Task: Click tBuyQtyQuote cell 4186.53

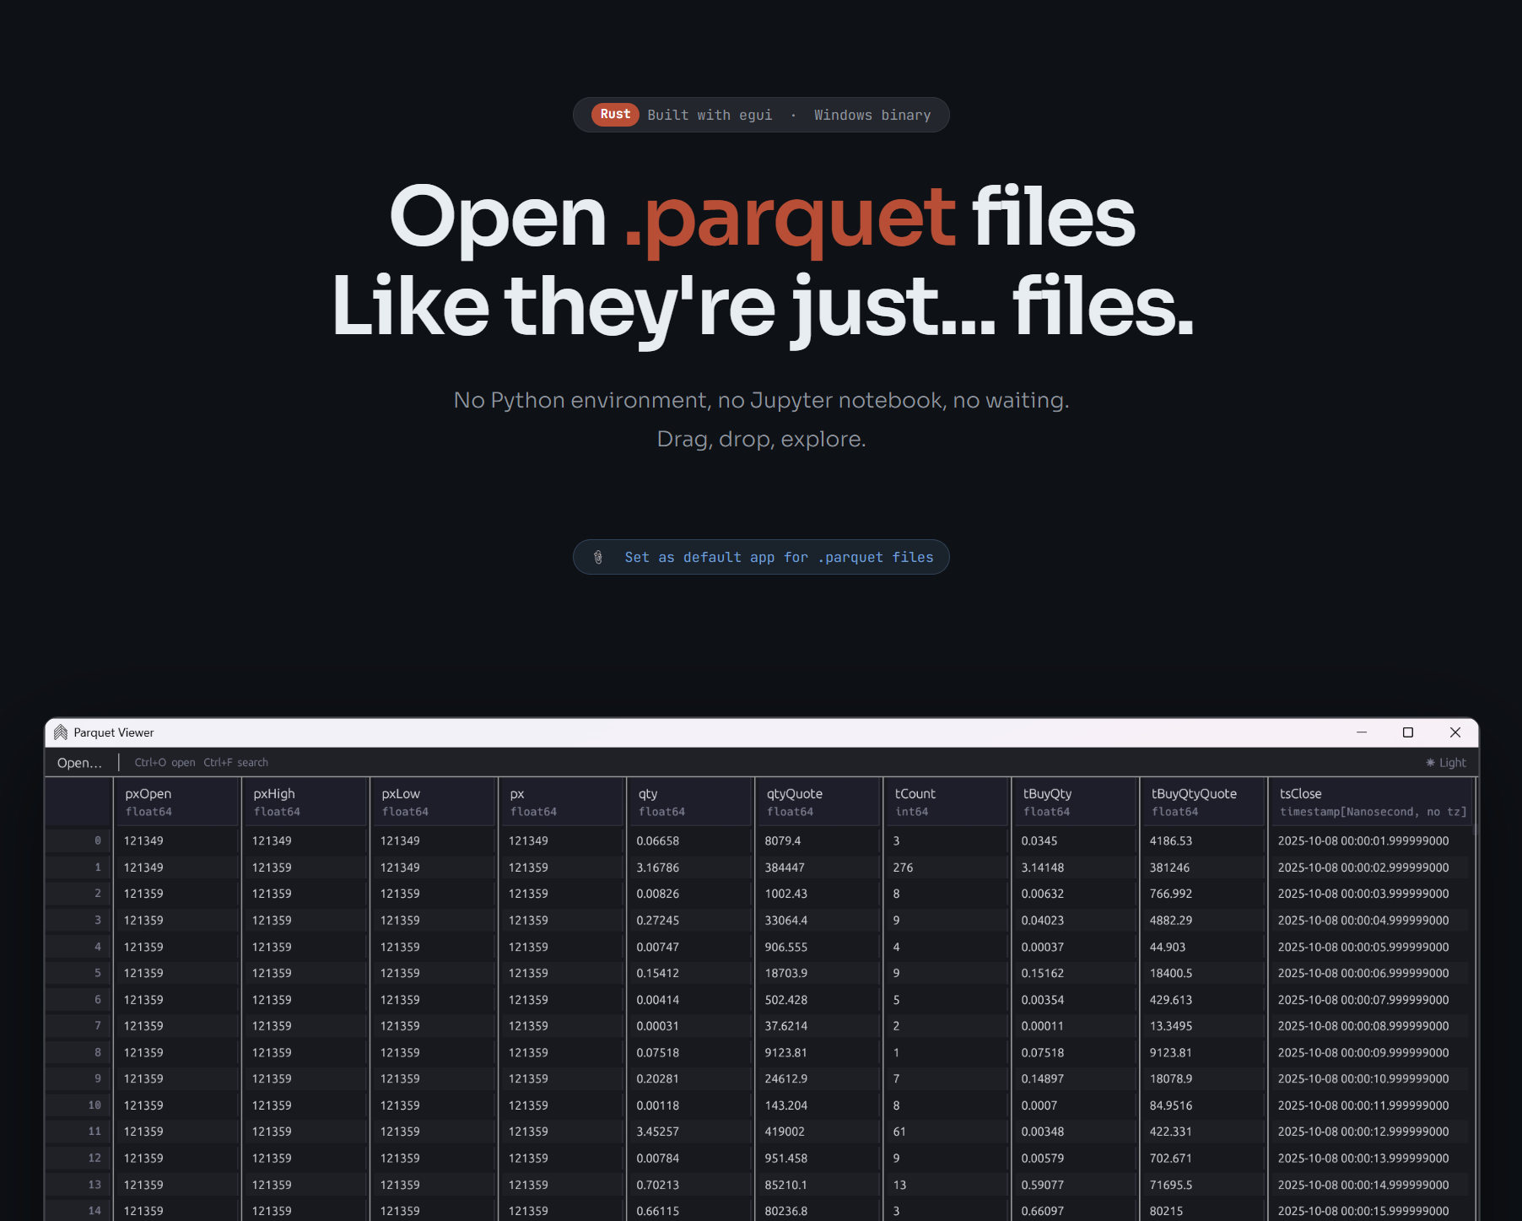Action: [x=1171, y=841]
